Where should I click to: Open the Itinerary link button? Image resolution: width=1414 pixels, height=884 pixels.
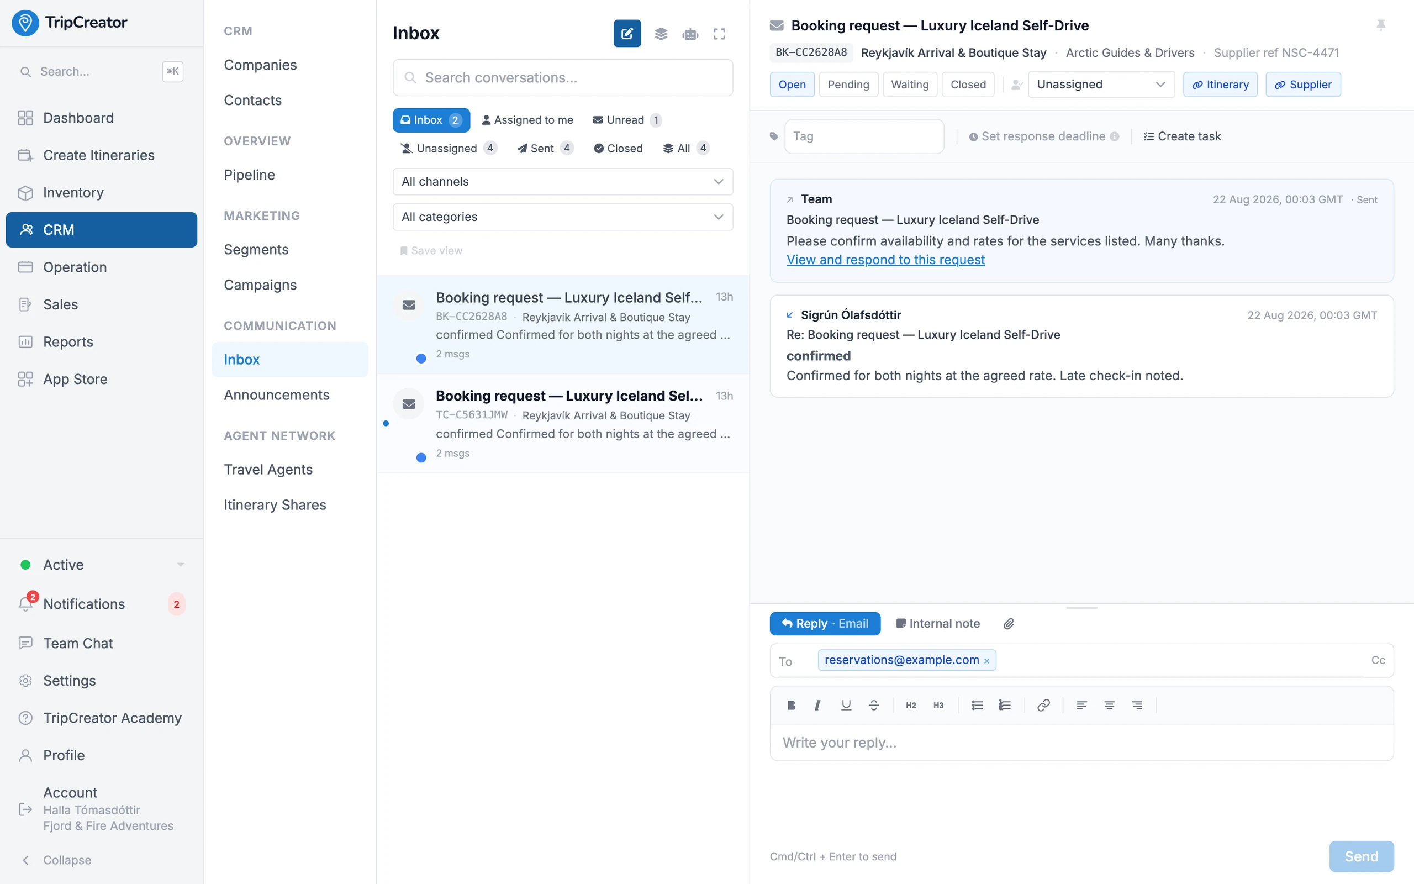click(1220, 84)
